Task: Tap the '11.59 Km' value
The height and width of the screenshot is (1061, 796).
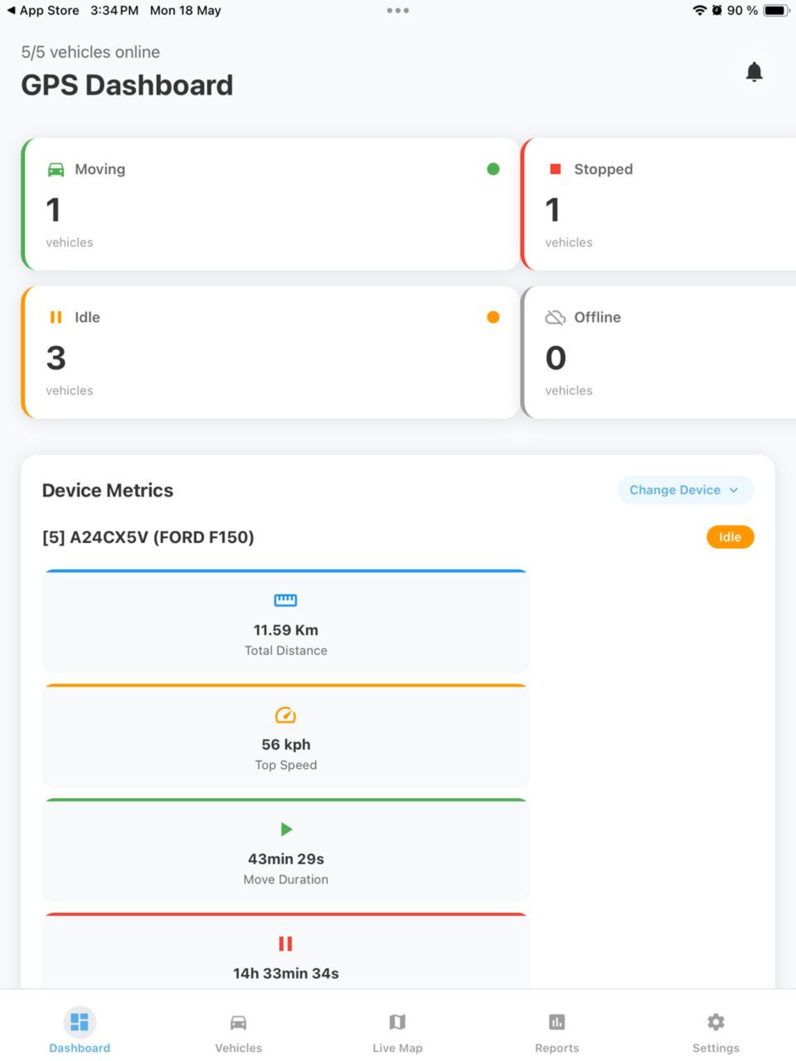Action: tap(286, 630)
